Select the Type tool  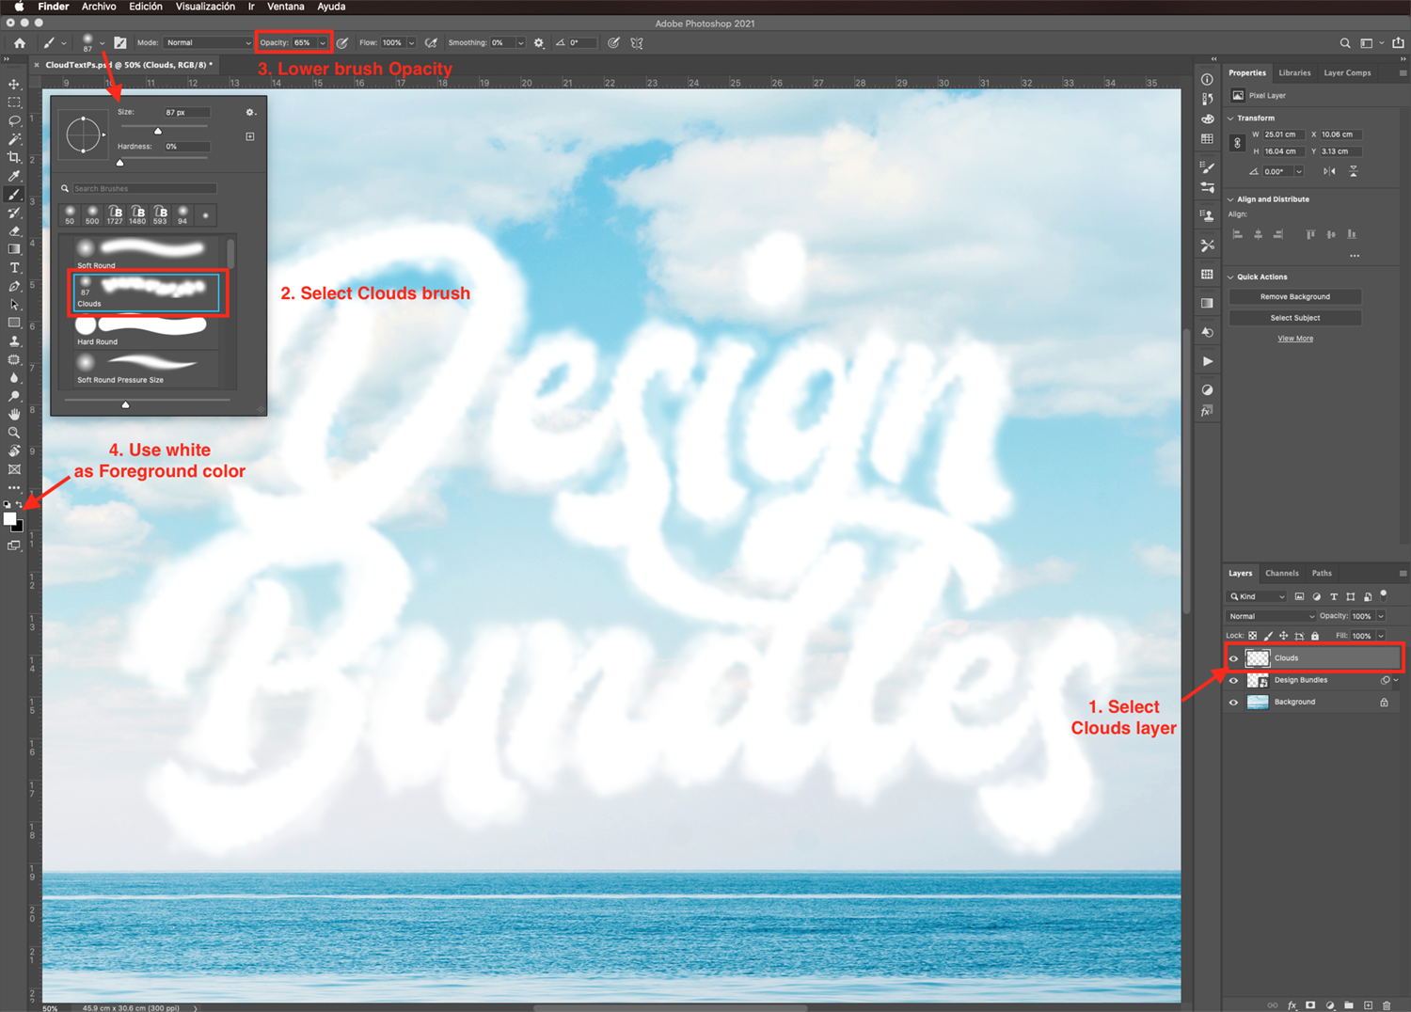[14, 268]
